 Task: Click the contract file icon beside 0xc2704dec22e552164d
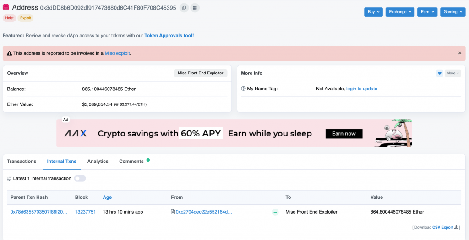tap(173, 212)
